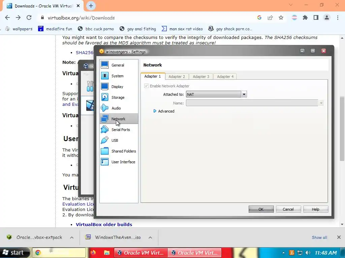
Task: Click the Windows start button
Action: click(15, 253)
